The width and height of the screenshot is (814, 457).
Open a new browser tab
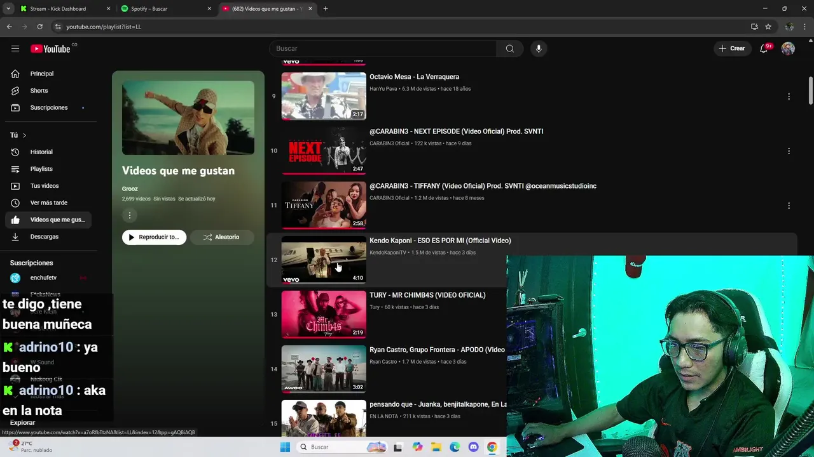point(326,9)
